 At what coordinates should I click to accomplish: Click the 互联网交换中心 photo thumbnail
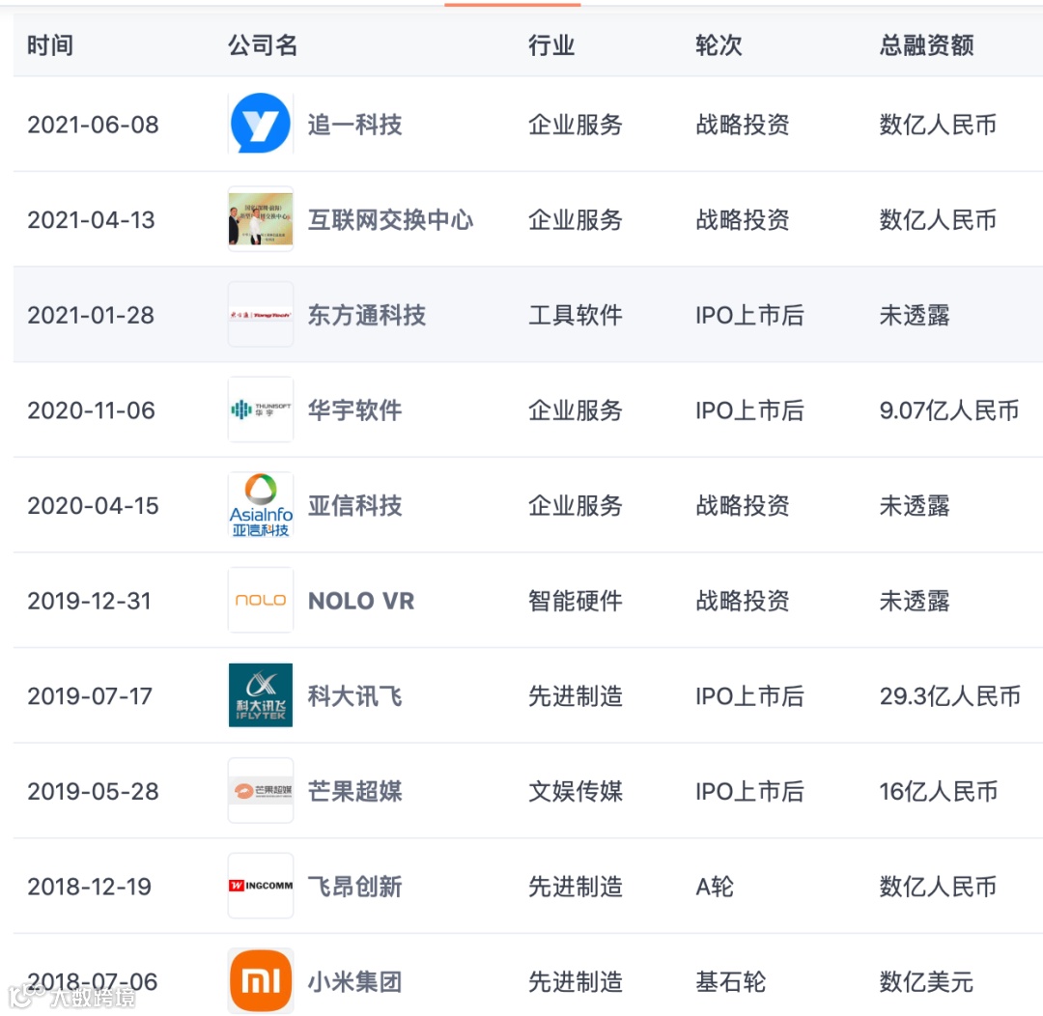pos(261,219)
